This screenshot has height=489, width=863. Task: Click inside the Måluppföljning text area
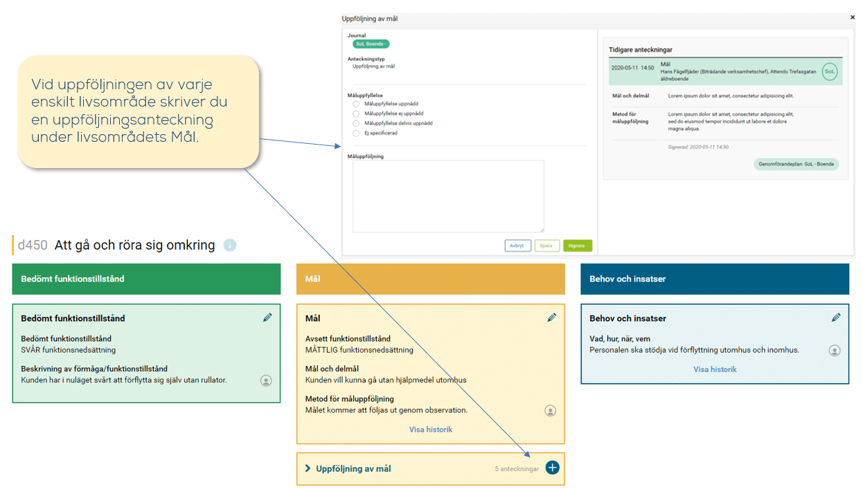click(x=448, y=196)
